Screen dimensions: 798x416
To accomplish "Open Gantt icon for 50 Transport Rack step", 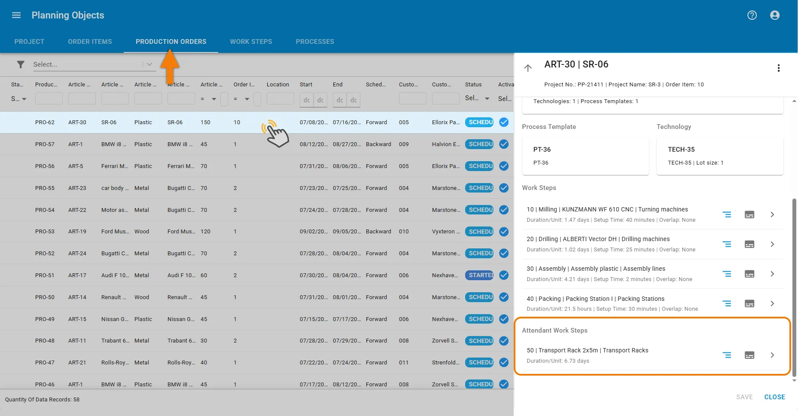I will tap(727, 355).
